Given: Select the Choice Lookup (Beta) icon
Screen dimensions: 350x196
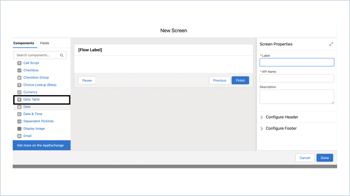Looking at the screenshot, I should 19,85.
